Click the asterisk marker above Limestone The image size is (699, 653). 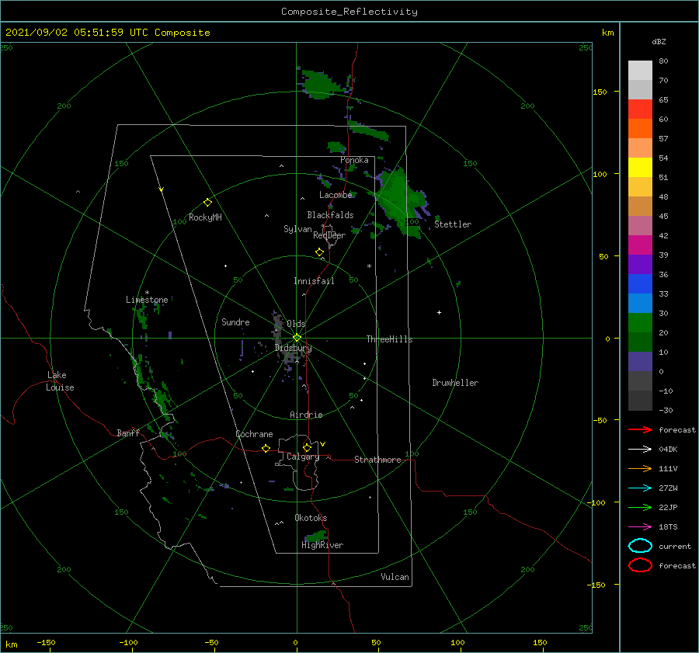[x=147, y=293]
